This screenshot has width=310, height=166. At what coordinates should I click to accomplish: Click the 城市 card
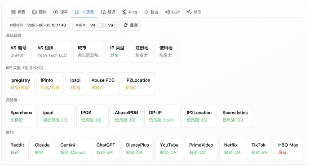click(x=89, y=52)
